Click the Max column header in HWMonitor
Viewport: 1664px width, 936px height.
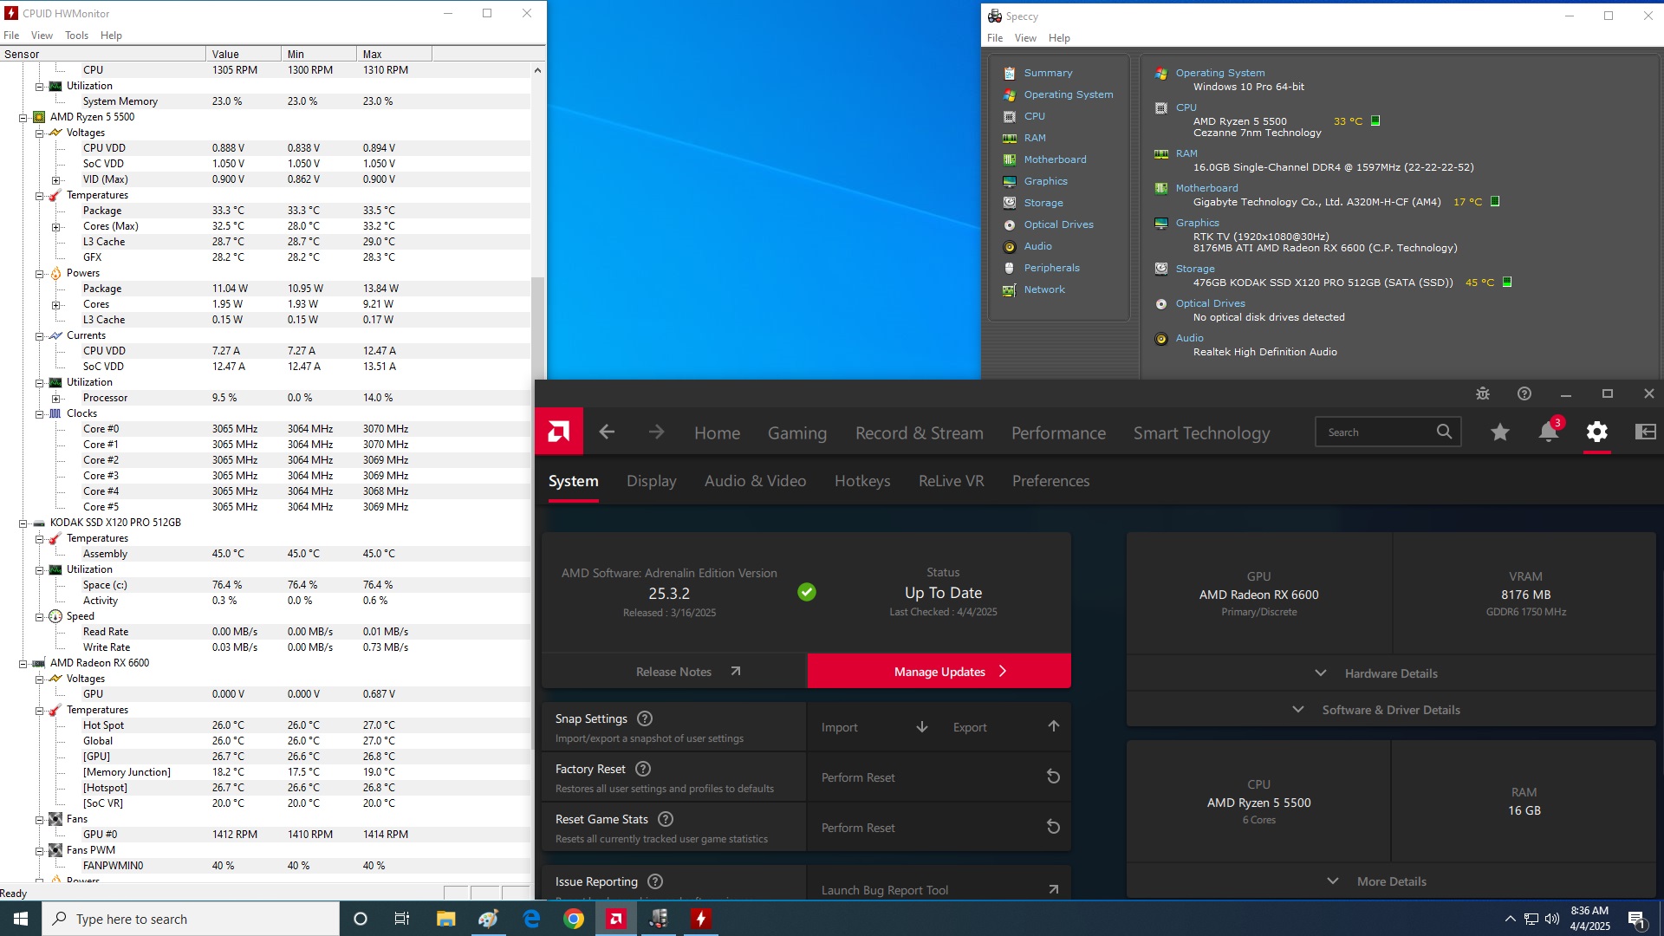394,54
